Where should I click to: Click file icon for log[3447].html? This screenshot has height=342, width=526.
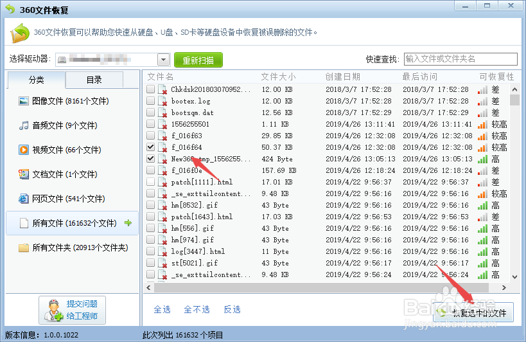coord(162,251)
